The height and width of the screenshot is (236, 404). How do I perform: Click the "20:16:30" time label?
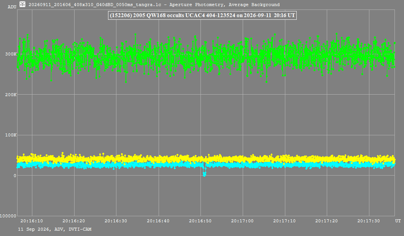[116, 221]
